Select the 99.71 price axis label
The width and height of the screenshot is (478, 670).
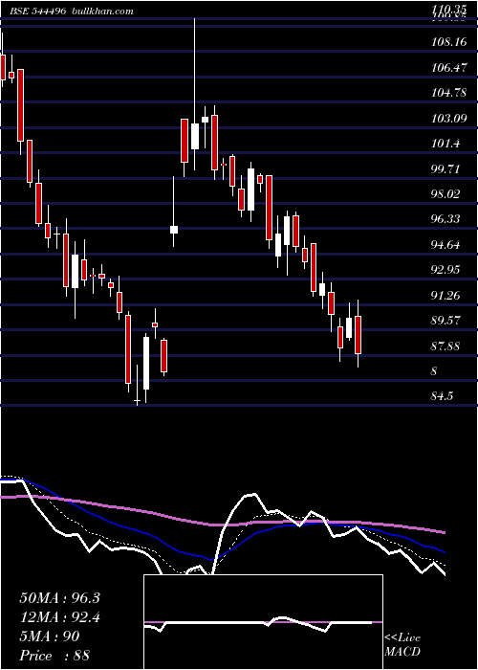click(445, 168)
